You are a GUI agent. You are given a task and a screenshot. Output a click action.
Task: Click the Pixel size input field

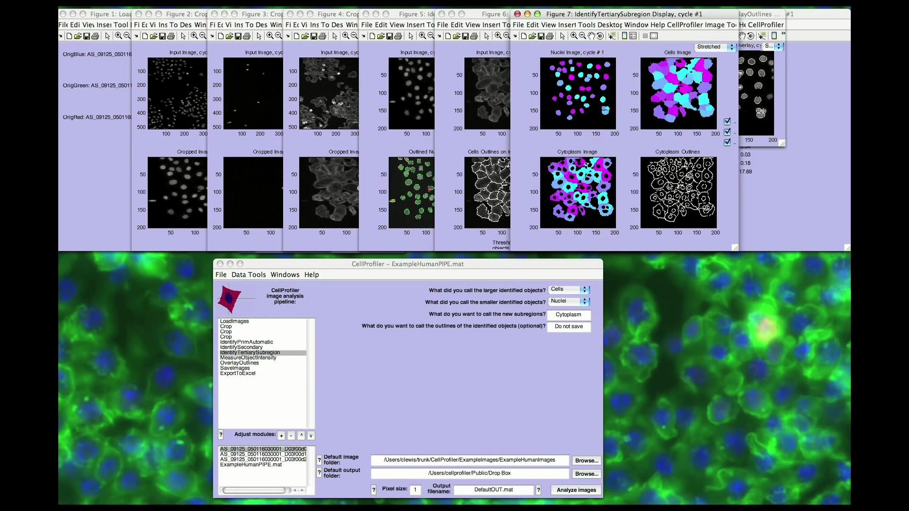[415, 490]
